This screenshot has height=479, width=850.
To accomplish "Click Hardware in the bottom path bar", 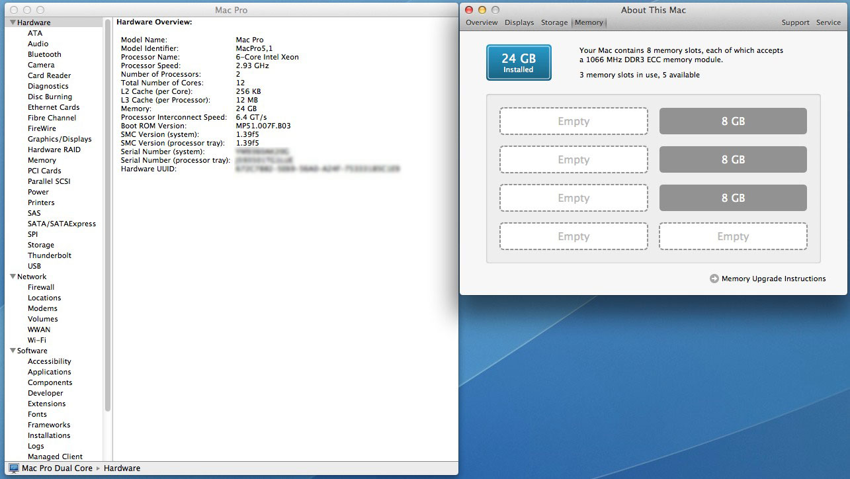I will coord(122,468).
